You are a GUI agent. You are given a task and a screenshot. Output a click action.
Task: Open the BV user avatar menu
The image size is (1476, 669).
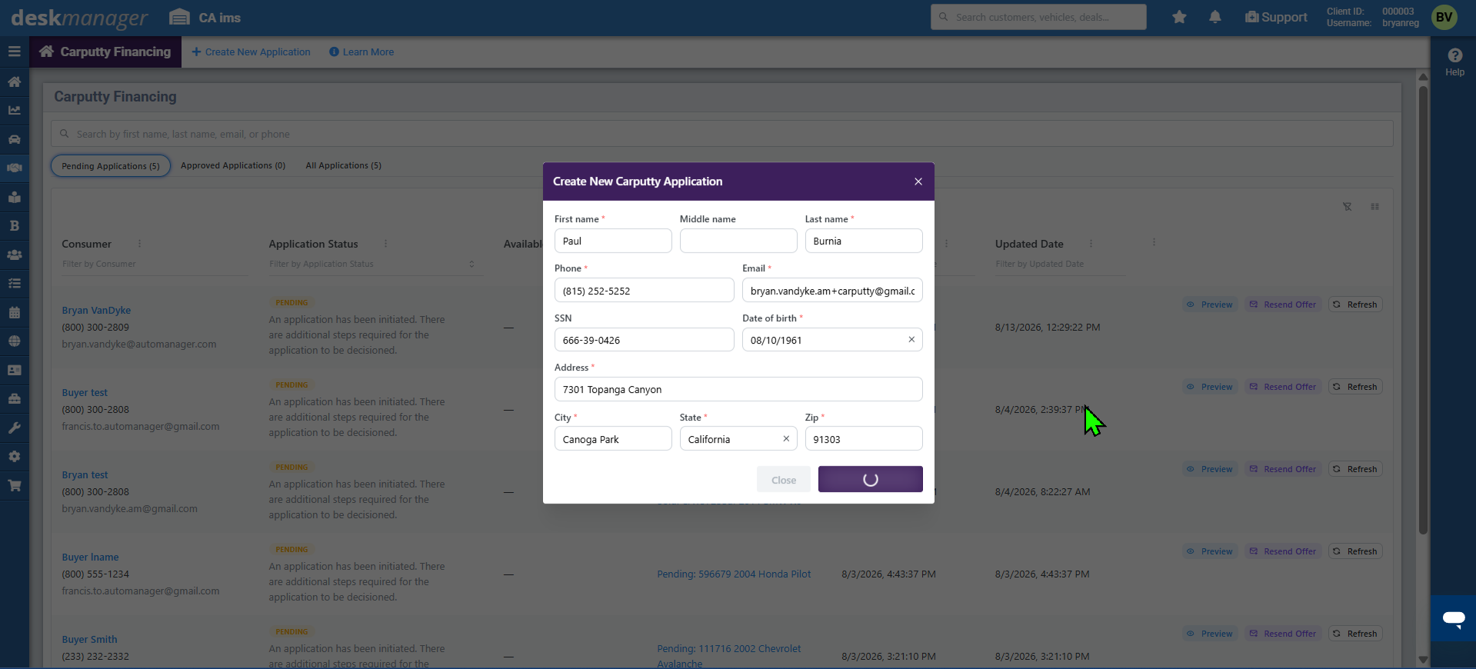(1444, 17)
